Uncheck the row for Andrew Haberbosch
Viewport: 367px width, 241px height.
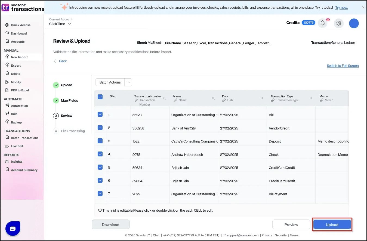pyautogui.click(x=100, y=154)
